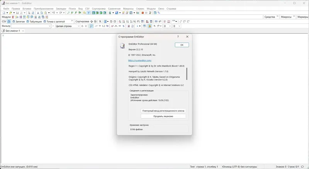Expand the Undo history dropdown arrow
309x169 pixels.
(x=57, y=13)
